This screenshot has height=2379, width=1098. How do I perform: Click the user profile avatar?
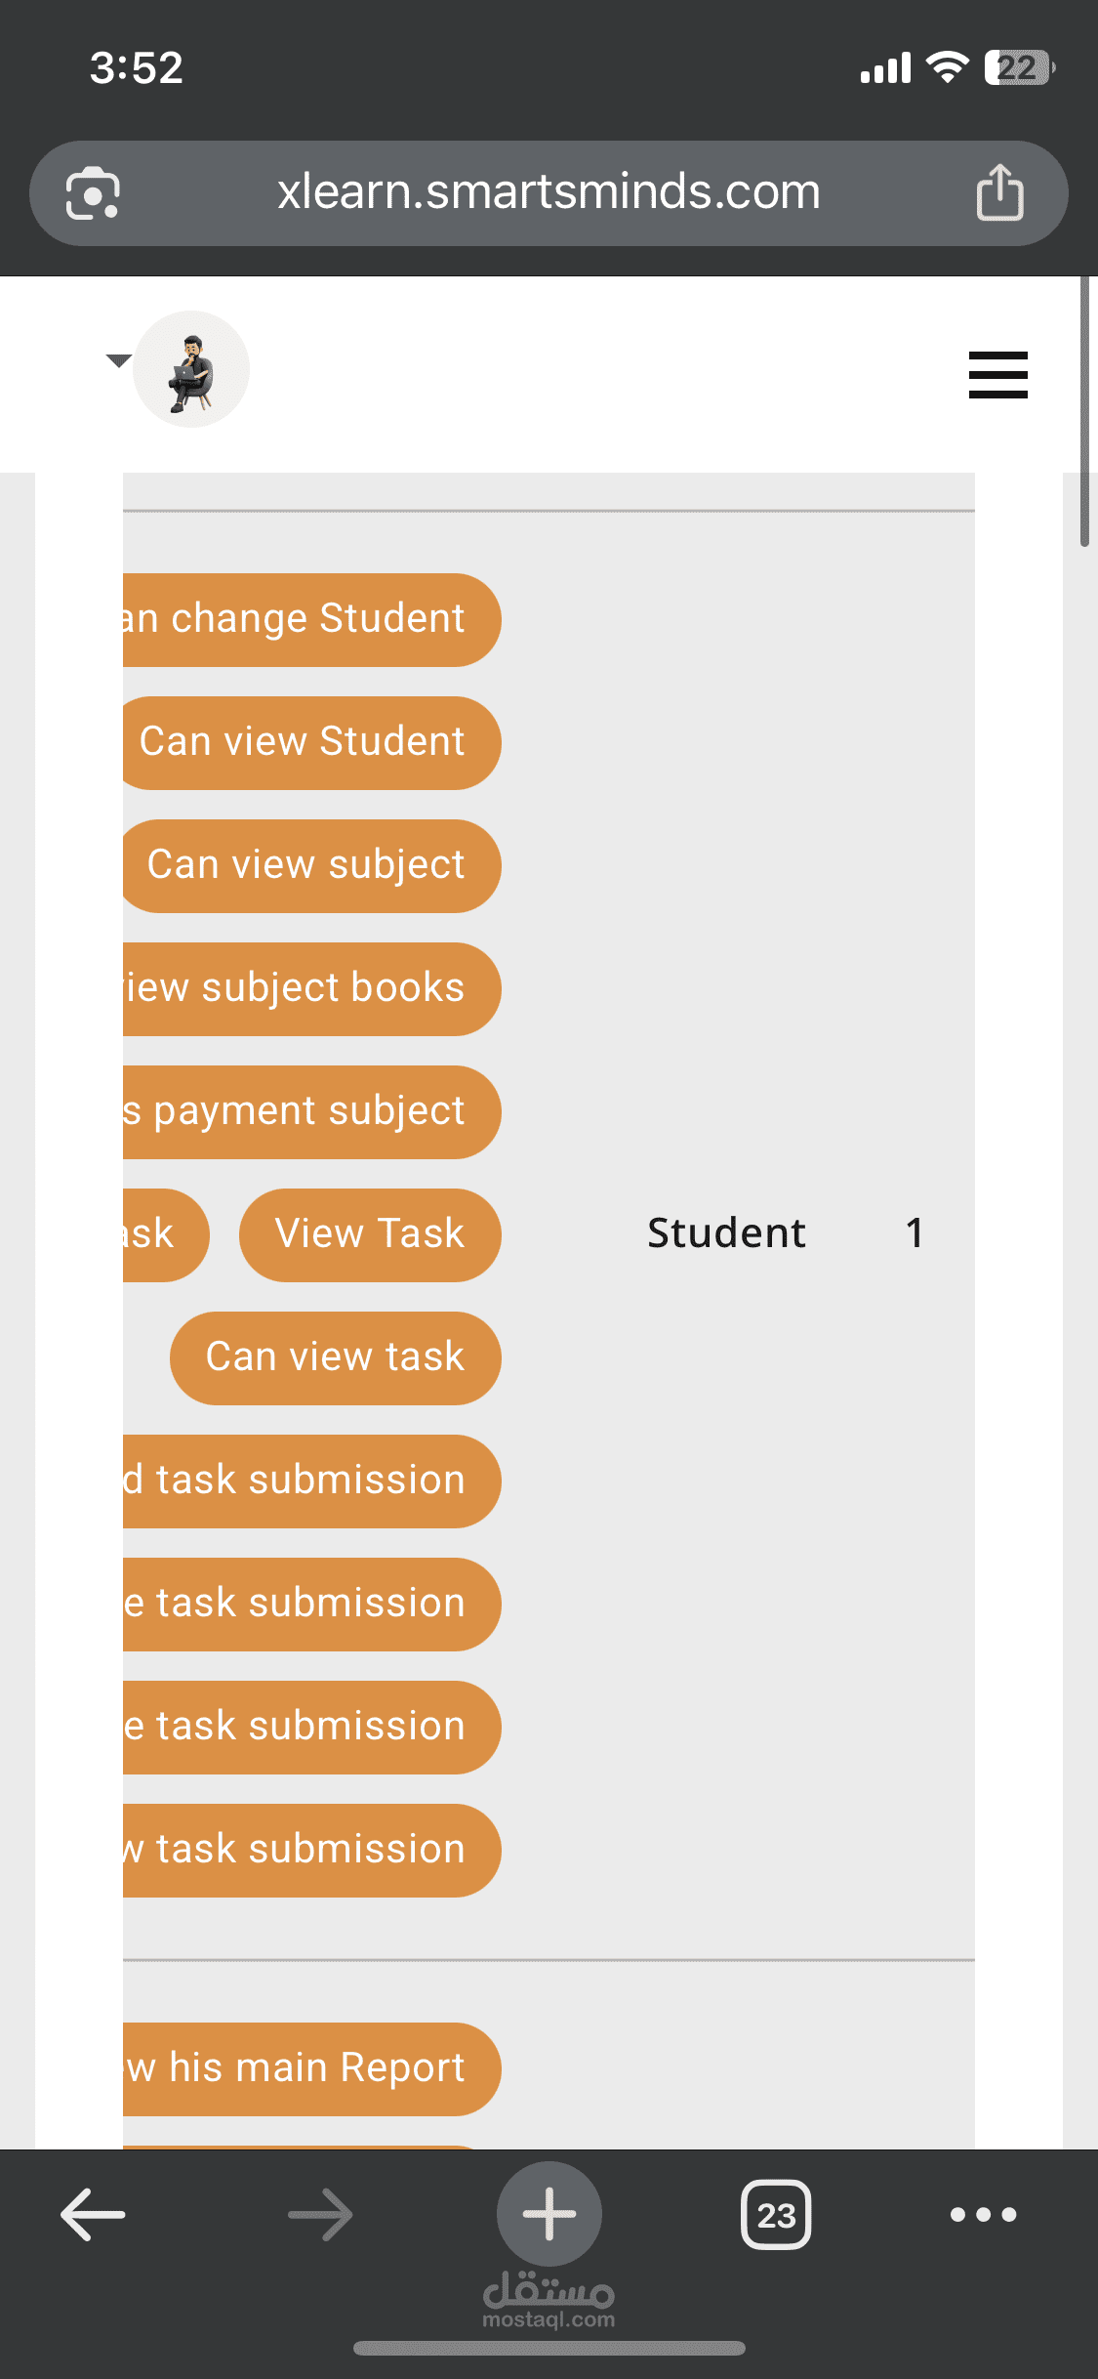click(191, 369)
